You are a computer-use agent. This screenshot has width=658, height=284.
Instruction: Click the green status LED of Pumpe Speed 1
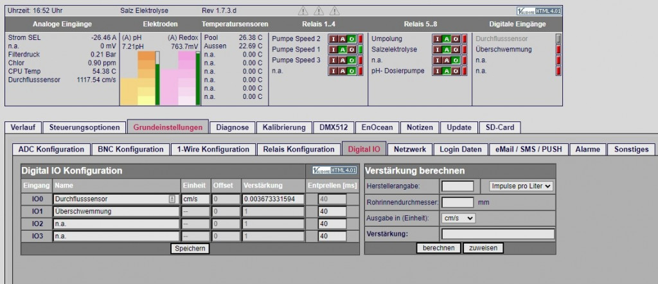tap(360, 49)
